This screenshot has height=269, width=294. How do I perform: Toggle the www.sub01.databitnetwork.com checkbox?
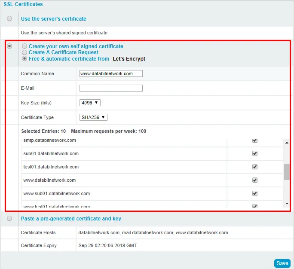(x=255, y=193)
